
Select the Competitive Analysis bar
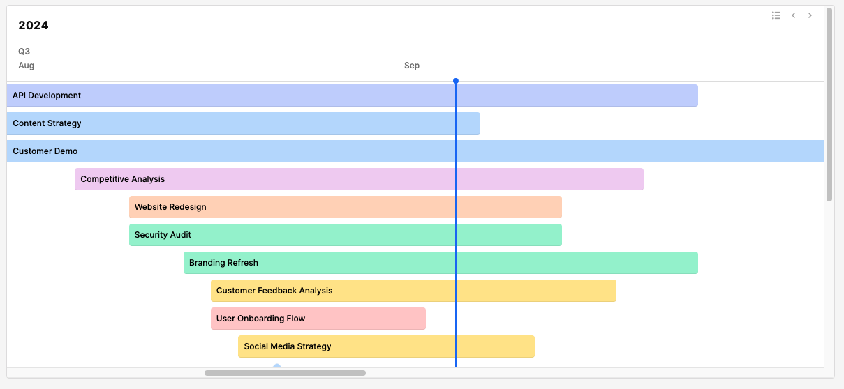pyautogui.click(x=359, y=179)
